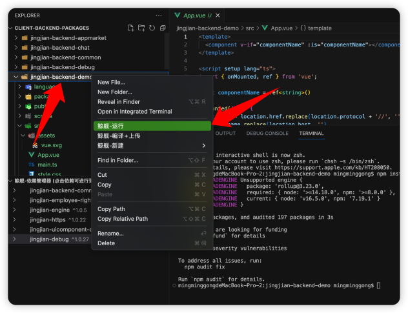This screenshot has width=408, height=313.
Task: Open vue.svg file in assets folder
Action: [51, 145]
